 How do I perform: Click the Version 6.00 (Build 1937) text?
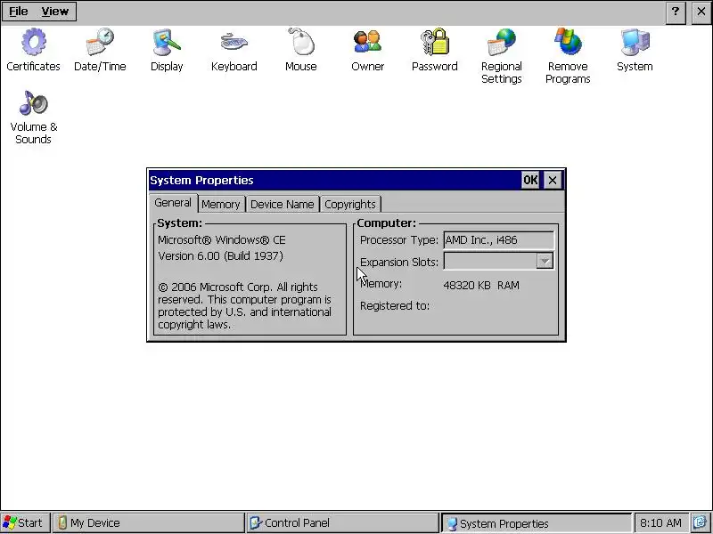coord(220,255)
